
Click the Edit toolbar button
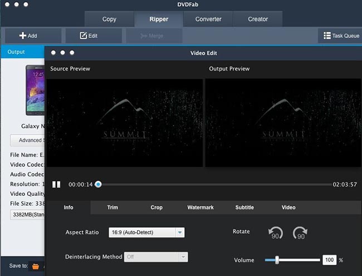[x=94, y=36]
